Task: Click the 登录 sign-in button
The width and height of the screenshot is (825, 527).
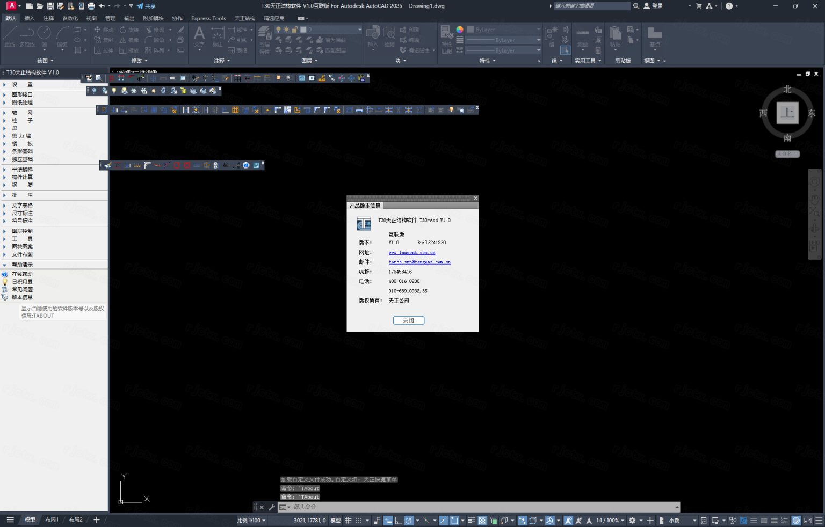Action: [x=653, y=6]
